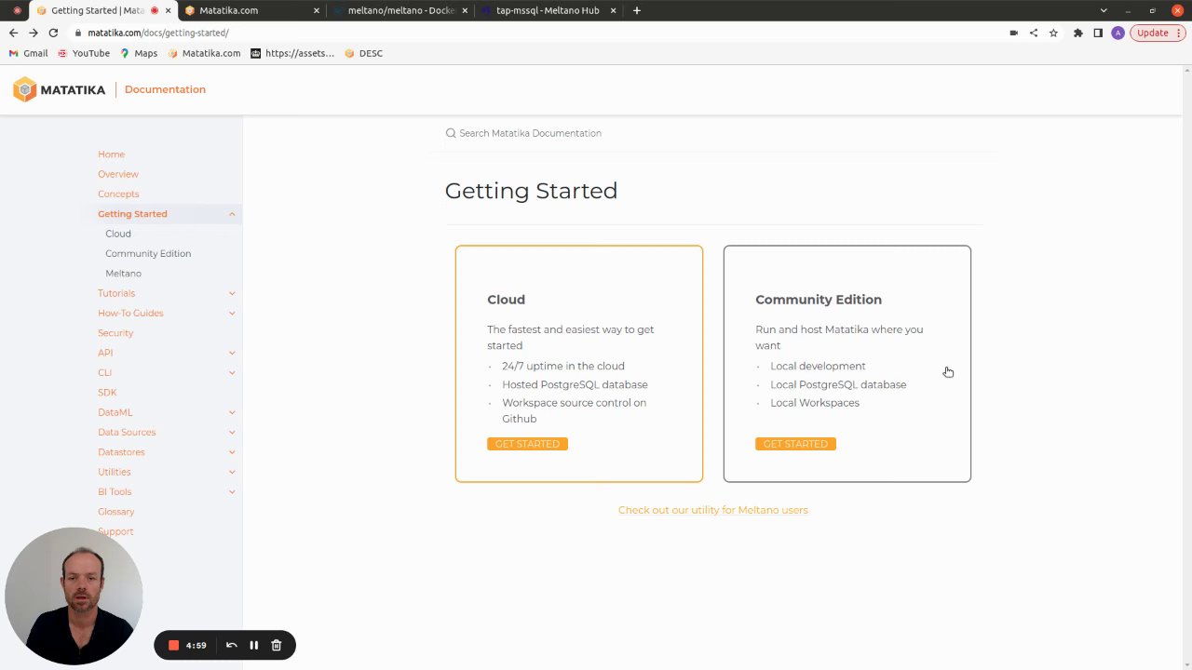Open the Home sidebar link
The height and width of the screenshot is (670, 1192).
coord(111,154)
